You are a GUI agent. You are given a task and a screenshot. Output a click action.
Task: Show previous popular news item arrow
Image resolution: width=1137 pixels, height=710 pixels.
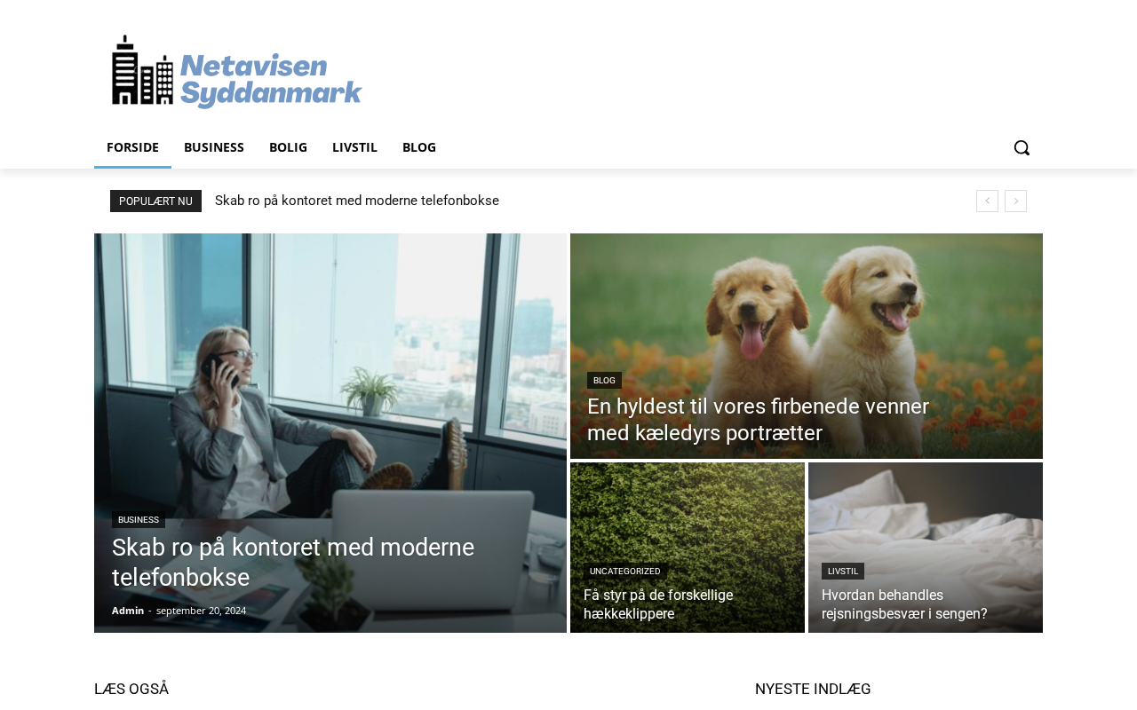(x=987, y=201)
